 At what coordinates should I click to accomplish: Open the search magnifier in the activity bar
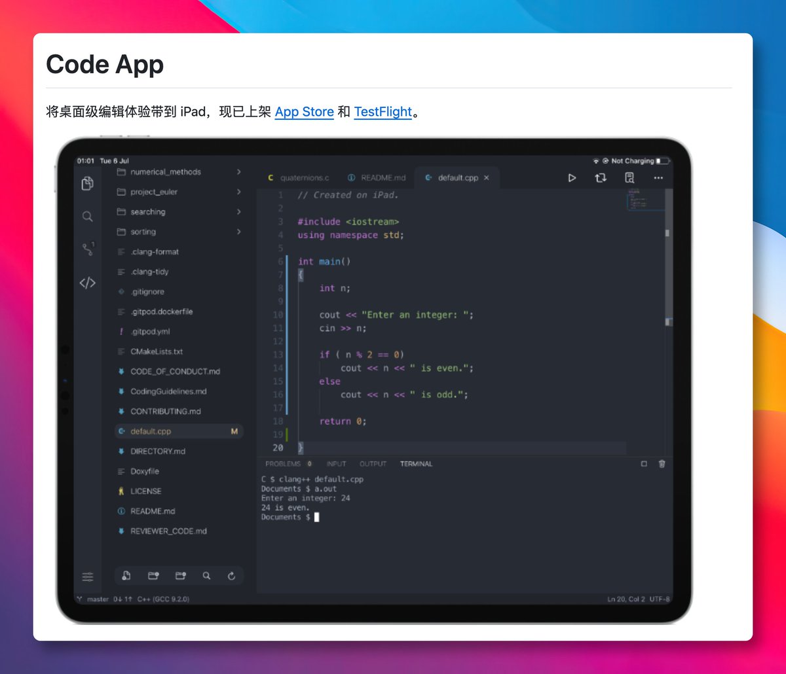pyautogui.click(x=87, y=217)
